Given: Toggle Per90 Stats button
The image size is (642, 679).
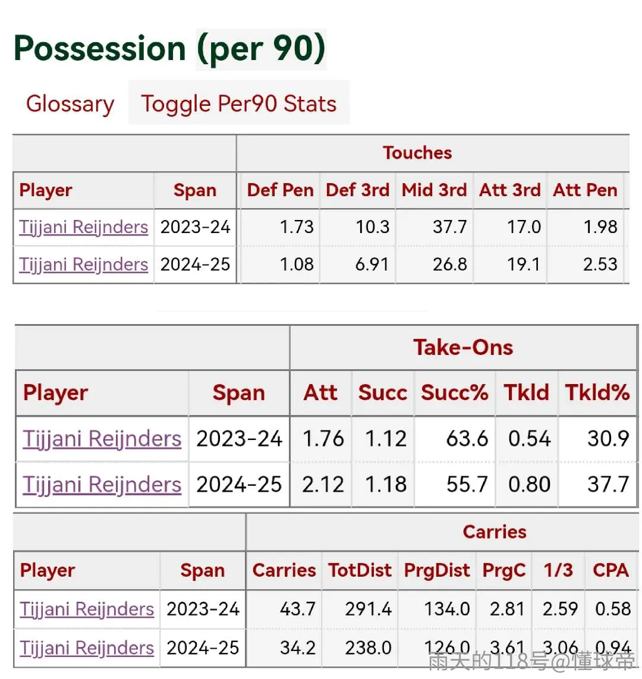Looking at the screenshot, I should [239, 103].
